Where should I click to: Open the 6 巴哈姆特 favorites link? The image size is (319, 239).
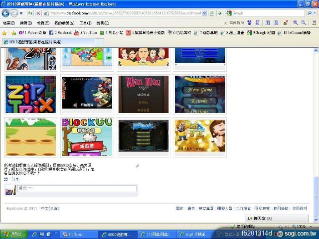[179, 33]
